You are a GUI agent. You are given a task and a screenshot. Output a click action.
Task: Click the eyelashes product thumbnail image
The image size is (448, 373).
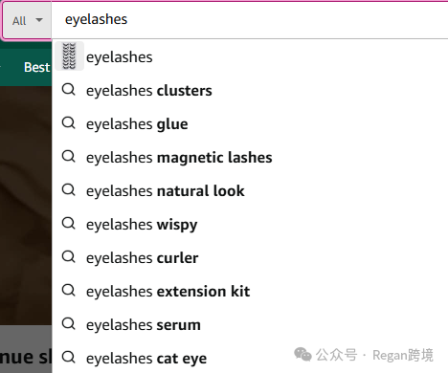coord(69,56)
